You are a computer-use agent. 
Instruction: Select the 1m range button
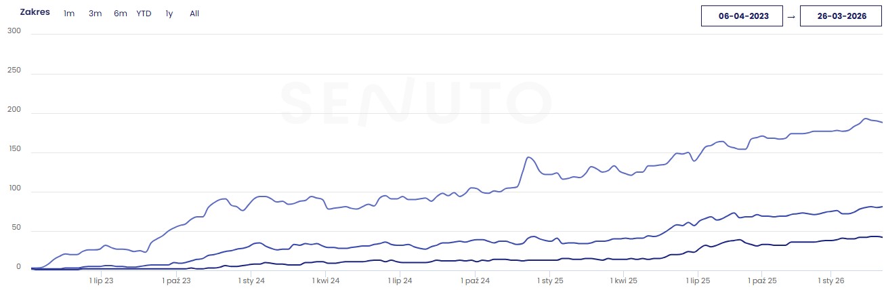[x=69, y=14]
